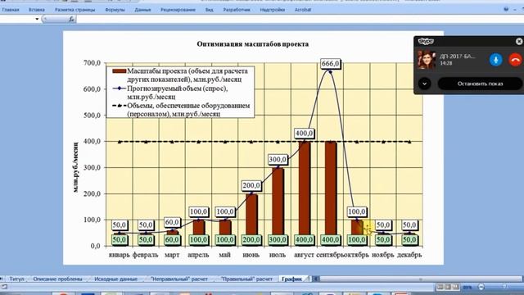524x295 pixels.
Task: Click the macro recording icon in status bar
Action: pos(4,287)
